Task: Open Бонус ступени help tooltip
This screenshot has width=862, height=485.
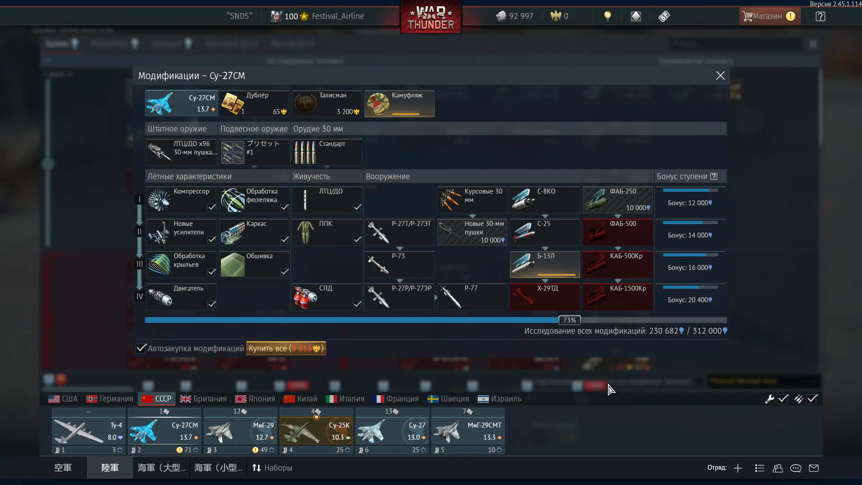Action: (x=714, y=176)
